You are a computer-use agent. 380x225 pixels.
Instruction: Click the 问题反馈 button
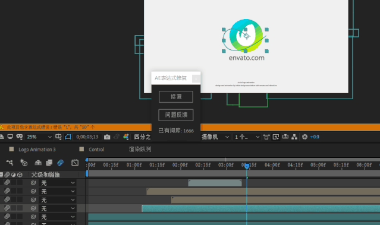(x=176, y=115)
